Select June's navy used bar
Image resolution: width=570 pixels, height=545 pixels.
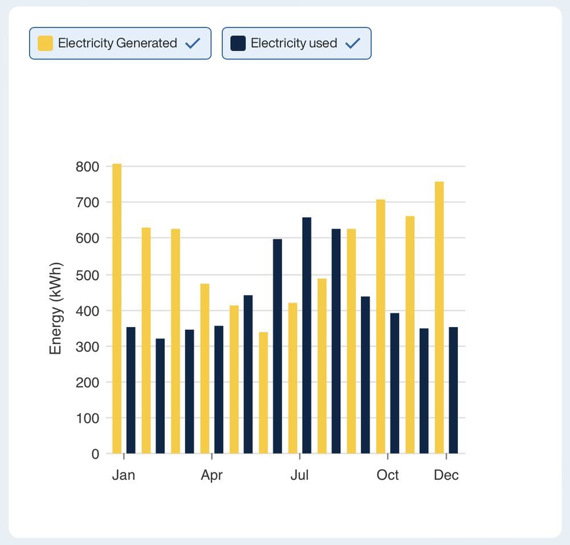coord(278,346)
